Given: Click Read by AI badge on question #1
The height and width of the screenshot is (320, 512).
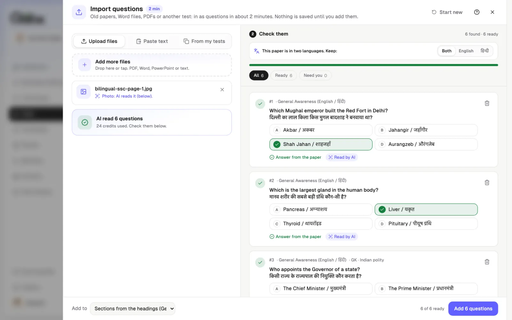Looking at the screenshot, I should pos(342,157).
